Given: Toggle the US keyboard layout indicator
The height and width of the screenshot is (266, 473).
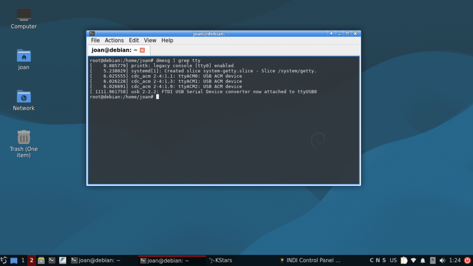Looking at the screenshot, I should 393,260.
